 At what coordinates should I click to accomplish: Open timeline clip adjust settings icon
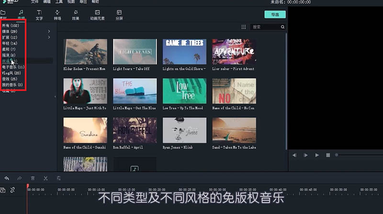point(58,178)
